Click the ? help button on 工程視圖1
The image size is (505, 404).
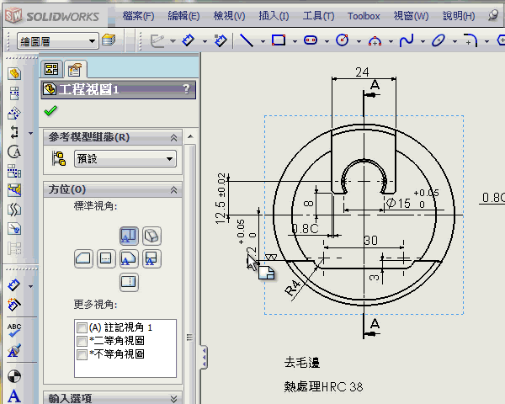pos(186,89)
